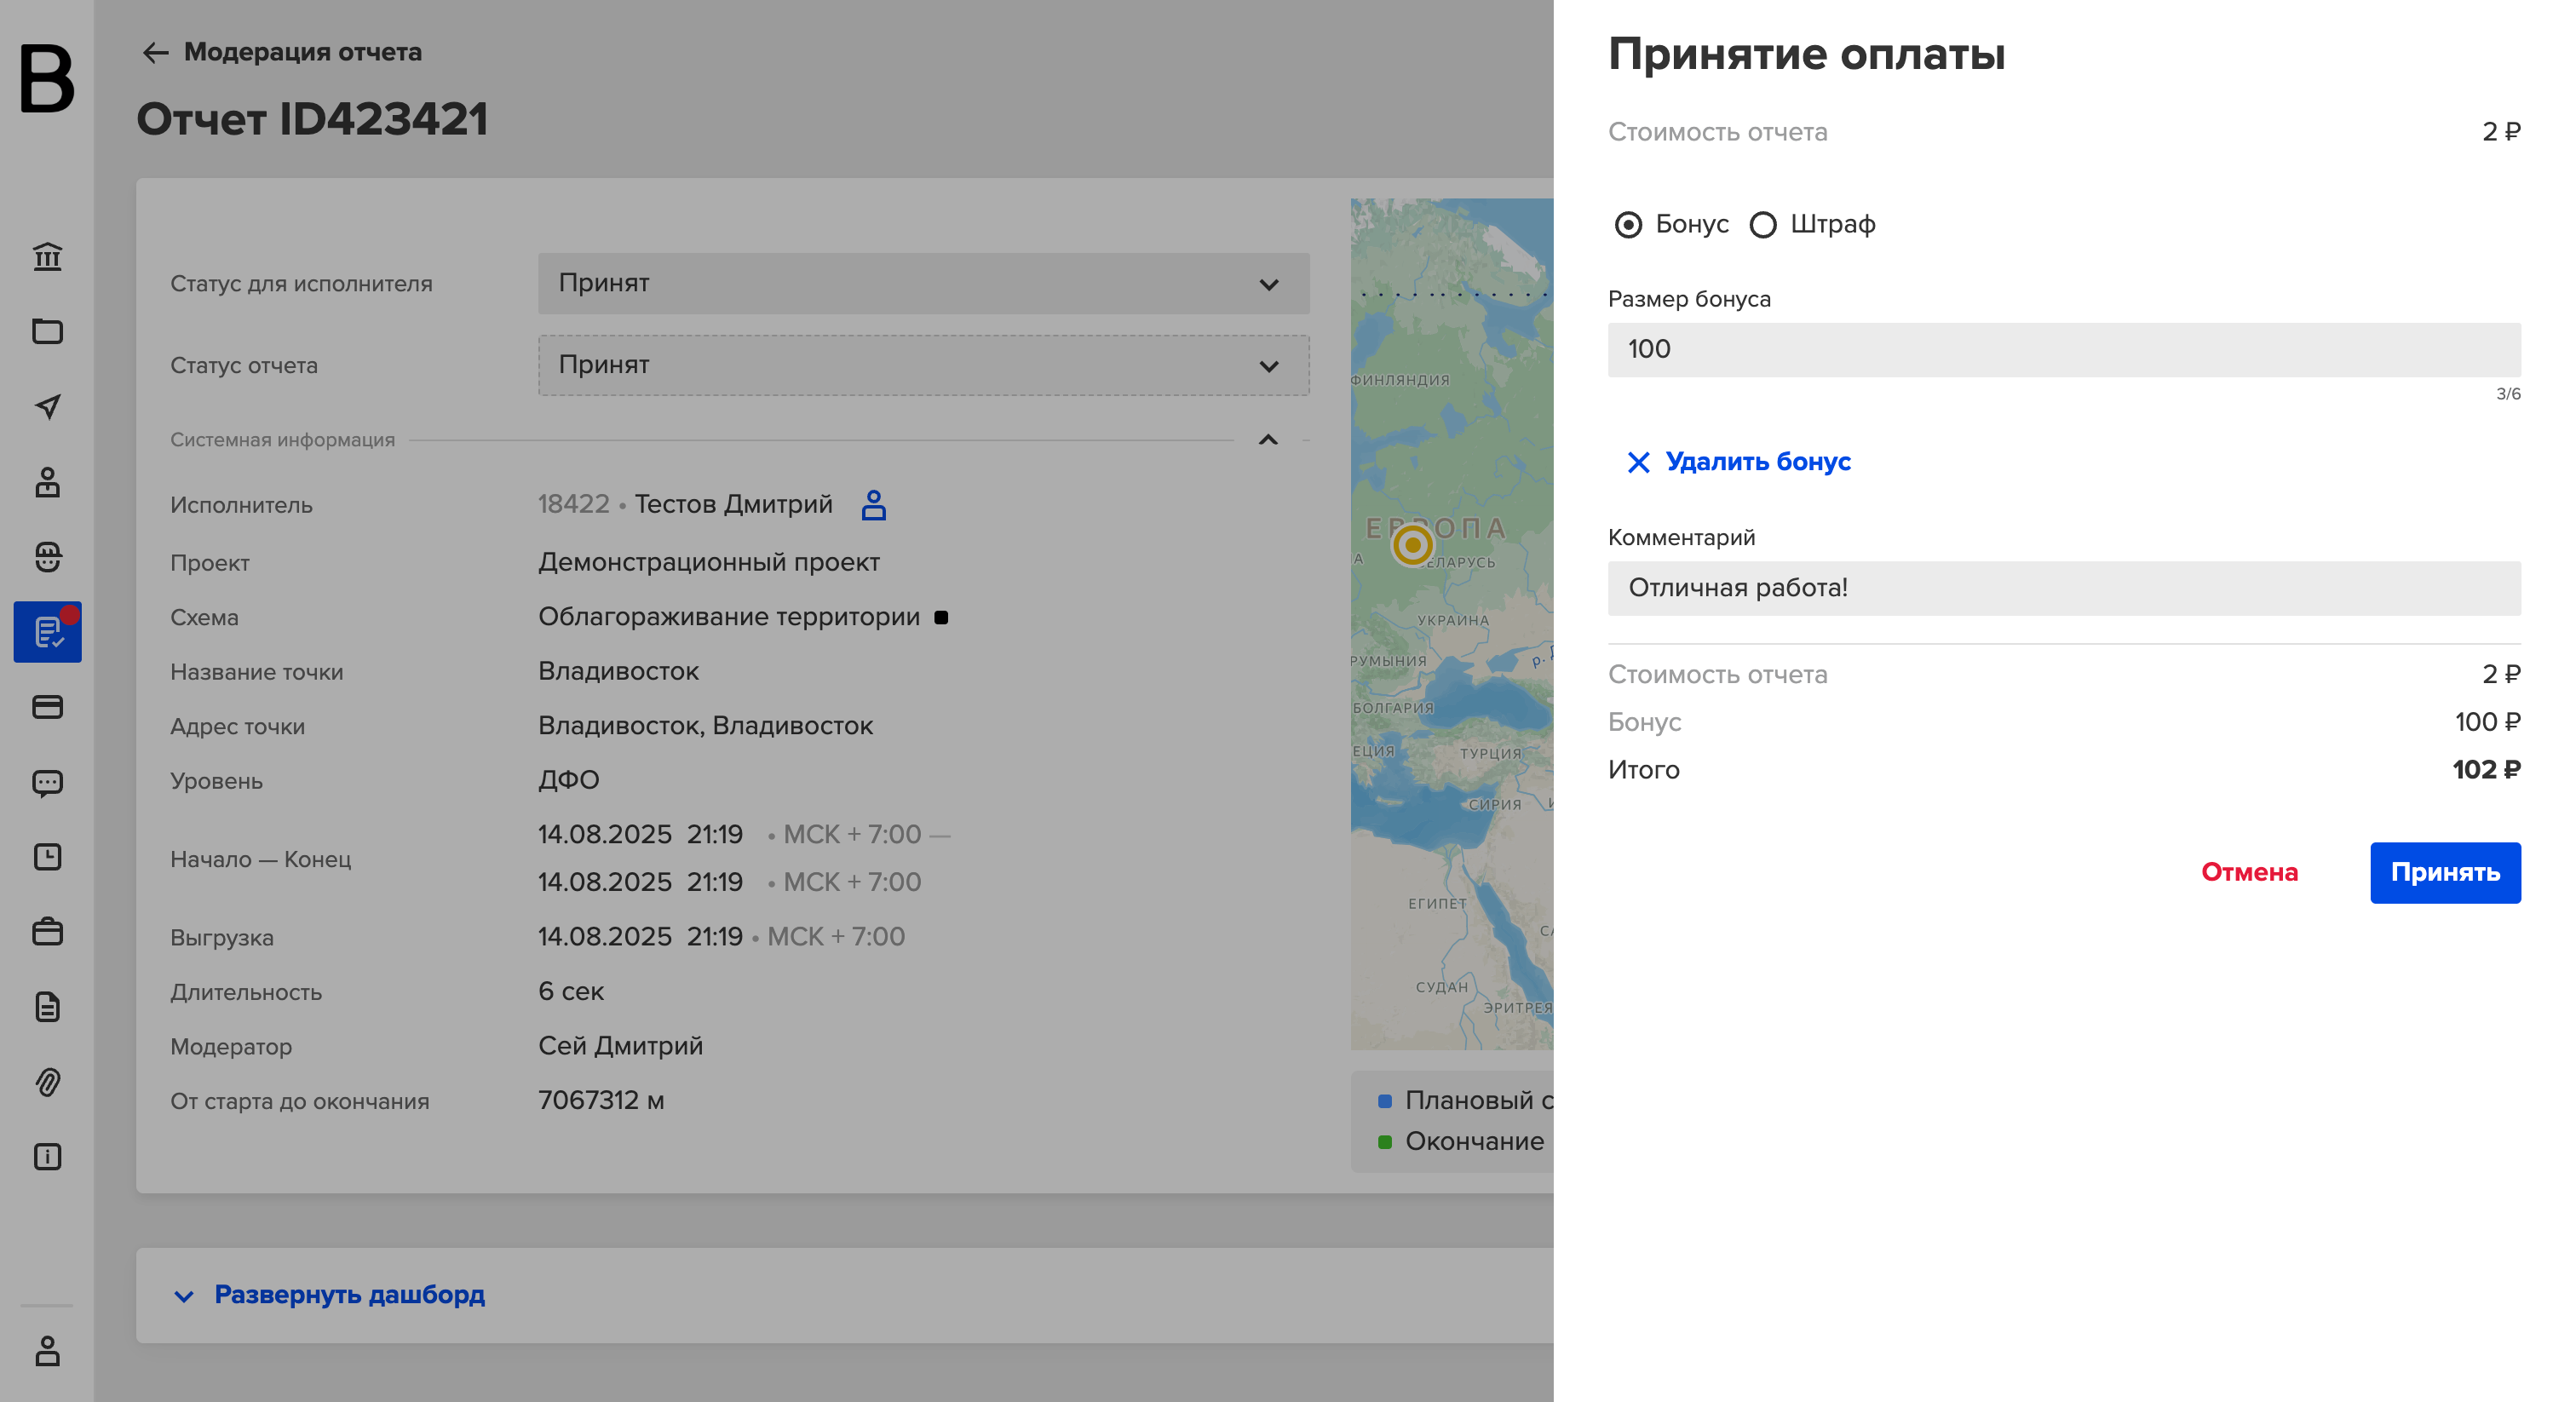
Task: Open the paperclip attachments sidebar icon
Action: tap(47, 1082)
